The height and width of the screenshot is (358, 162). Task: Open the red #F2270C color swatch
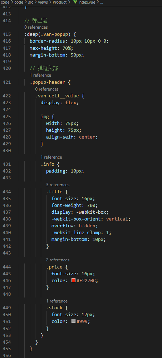[73, 280]
